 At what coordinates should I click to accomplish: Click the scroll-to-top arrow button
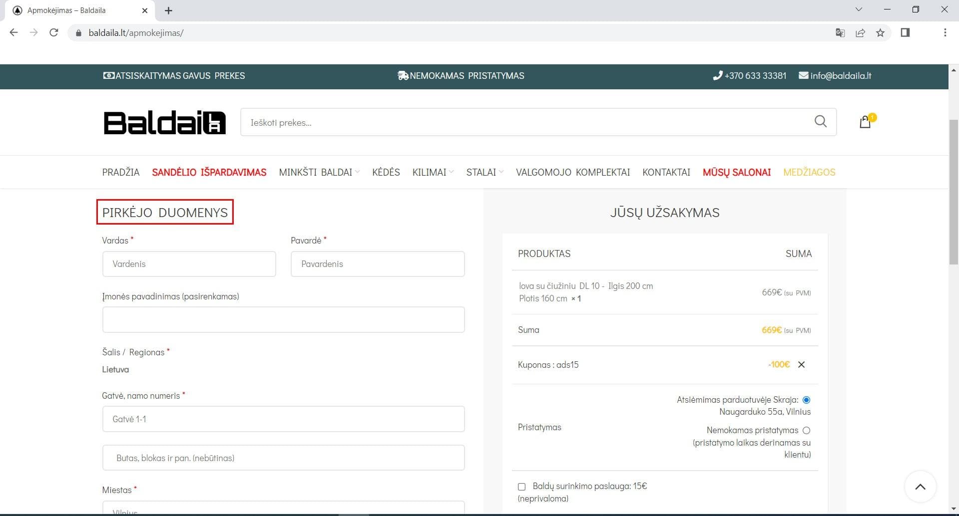point(920,487)
